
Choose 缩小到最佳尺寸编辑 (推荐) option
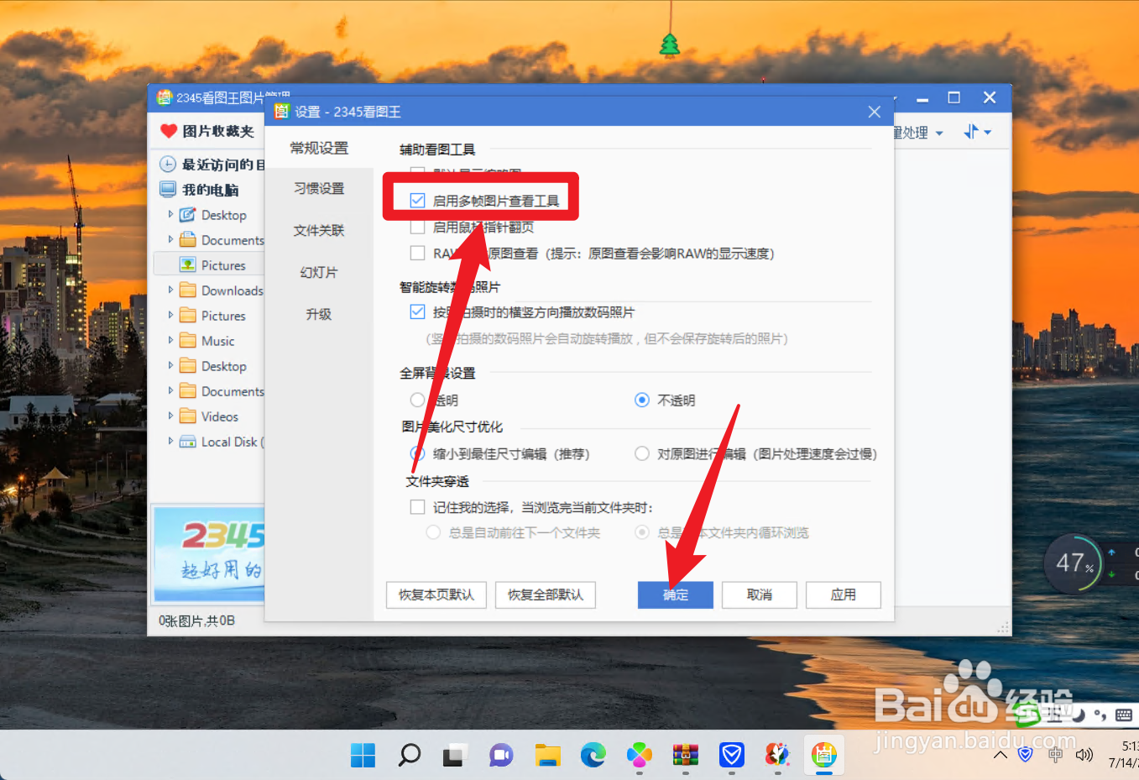pos(417,453)
